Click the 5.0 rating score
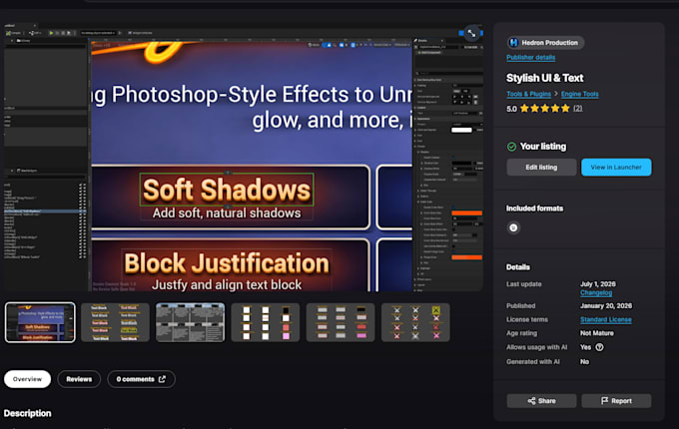The image size is (679, 429). (x=511, y=109)
